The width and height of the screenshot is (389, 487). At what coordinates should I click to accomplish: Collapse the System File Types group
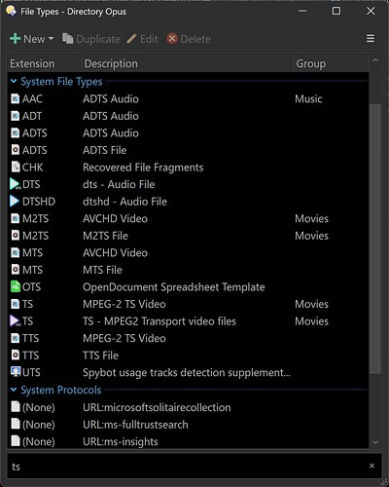[x=14, y=81]
